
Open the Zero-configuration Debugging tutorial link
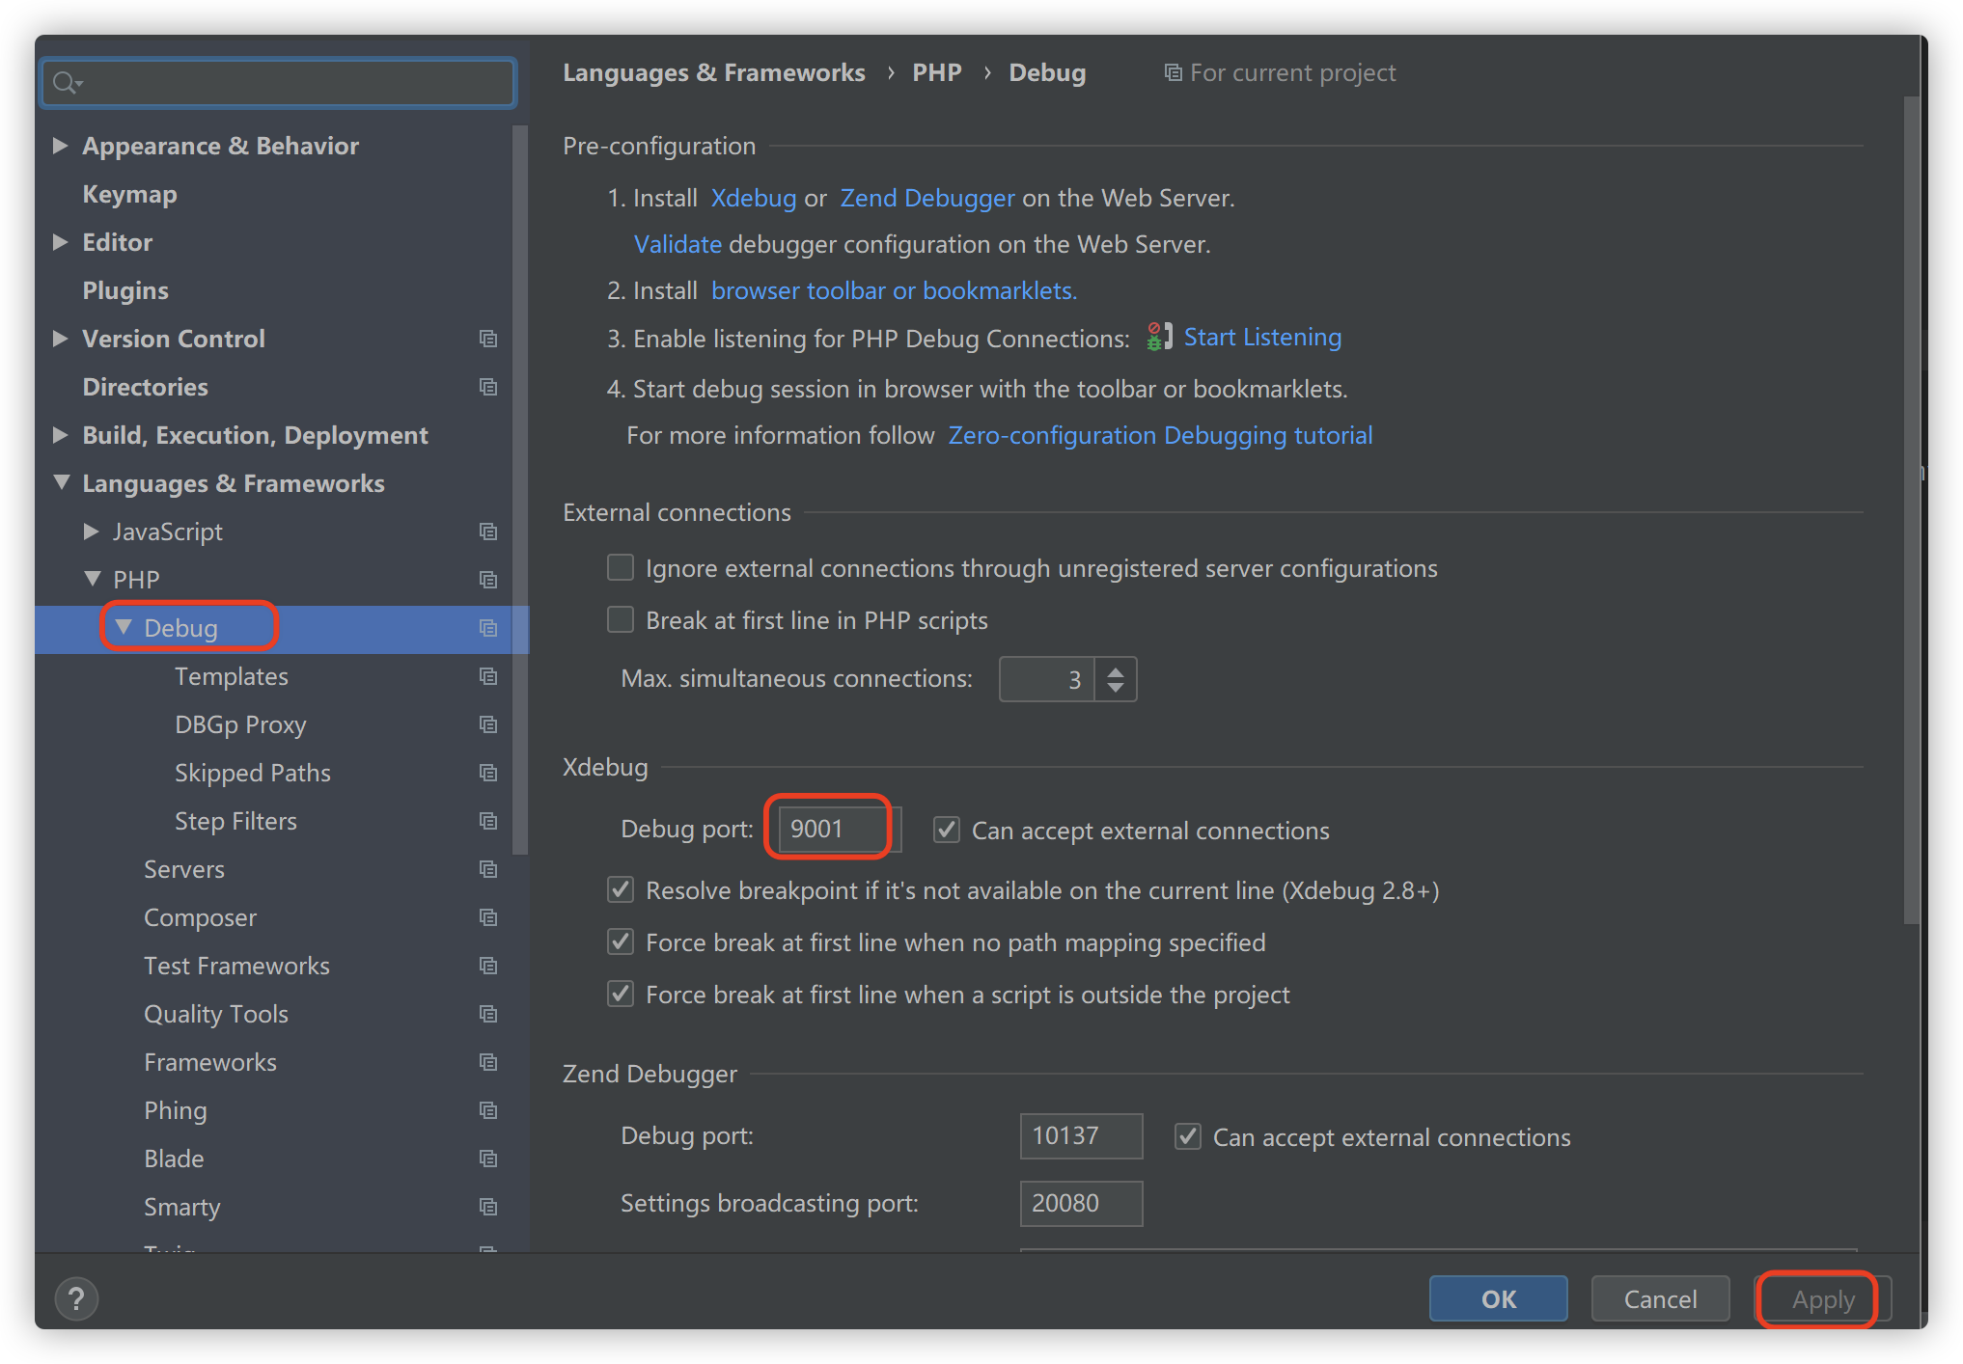click(x=1160, y=435)
